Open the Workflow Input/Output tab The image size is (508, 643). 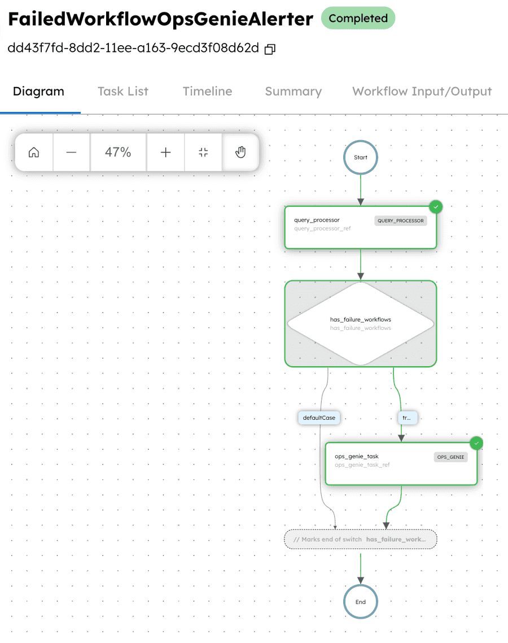coord(422,92)
